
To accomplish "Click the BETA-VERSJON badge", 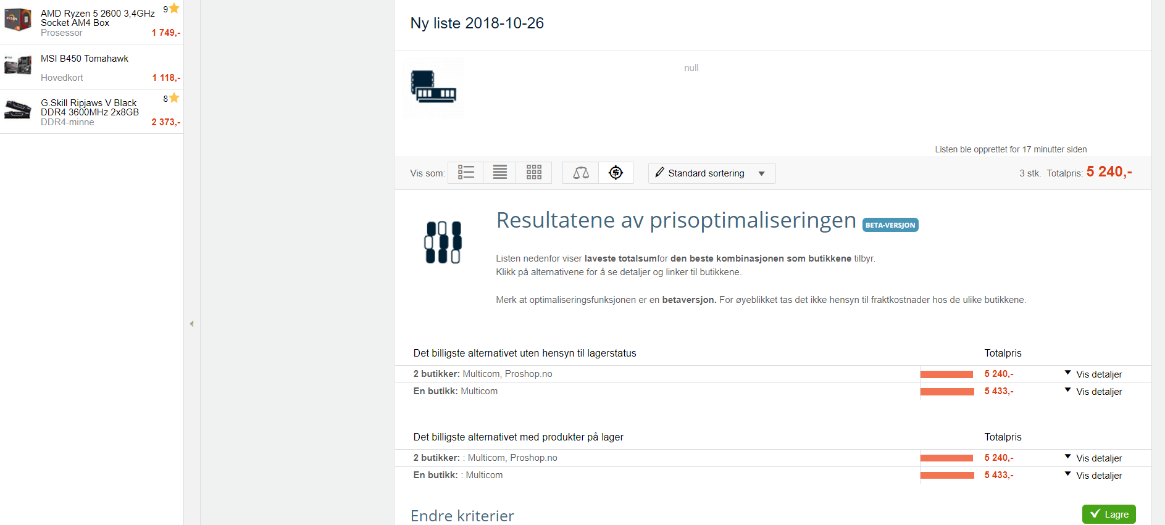I will 890,225.
